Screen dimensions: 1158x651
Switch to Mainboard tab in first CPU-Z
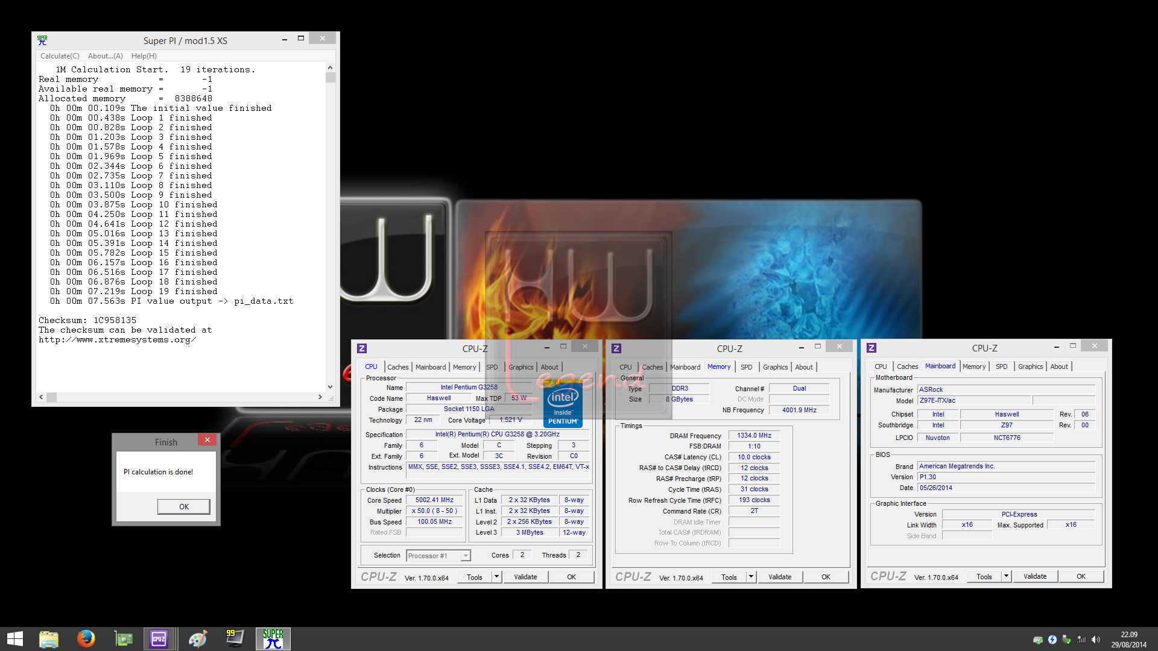point(431,367)
